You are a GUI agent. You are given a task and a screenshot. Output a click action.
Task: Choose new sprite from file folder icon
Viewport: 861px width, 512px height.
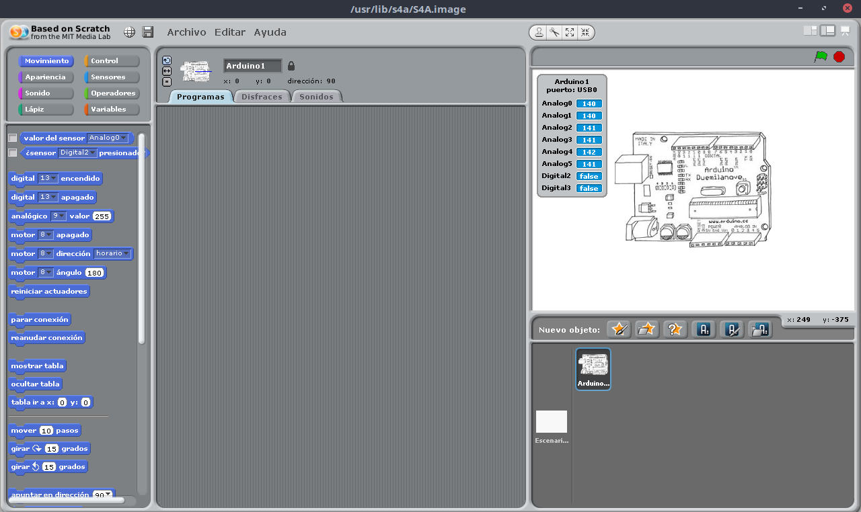coord(646,329)
